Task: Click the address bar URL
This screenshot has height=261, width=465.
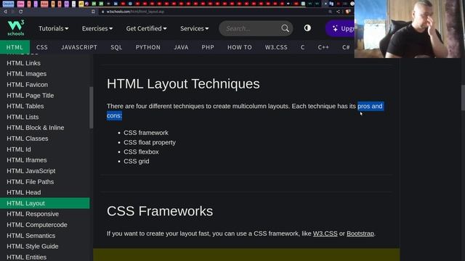Action: pyautogui.click(x=135, y=12)
